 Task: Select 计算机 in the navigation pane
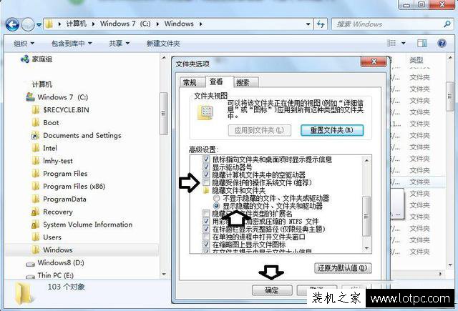[42, 84]
